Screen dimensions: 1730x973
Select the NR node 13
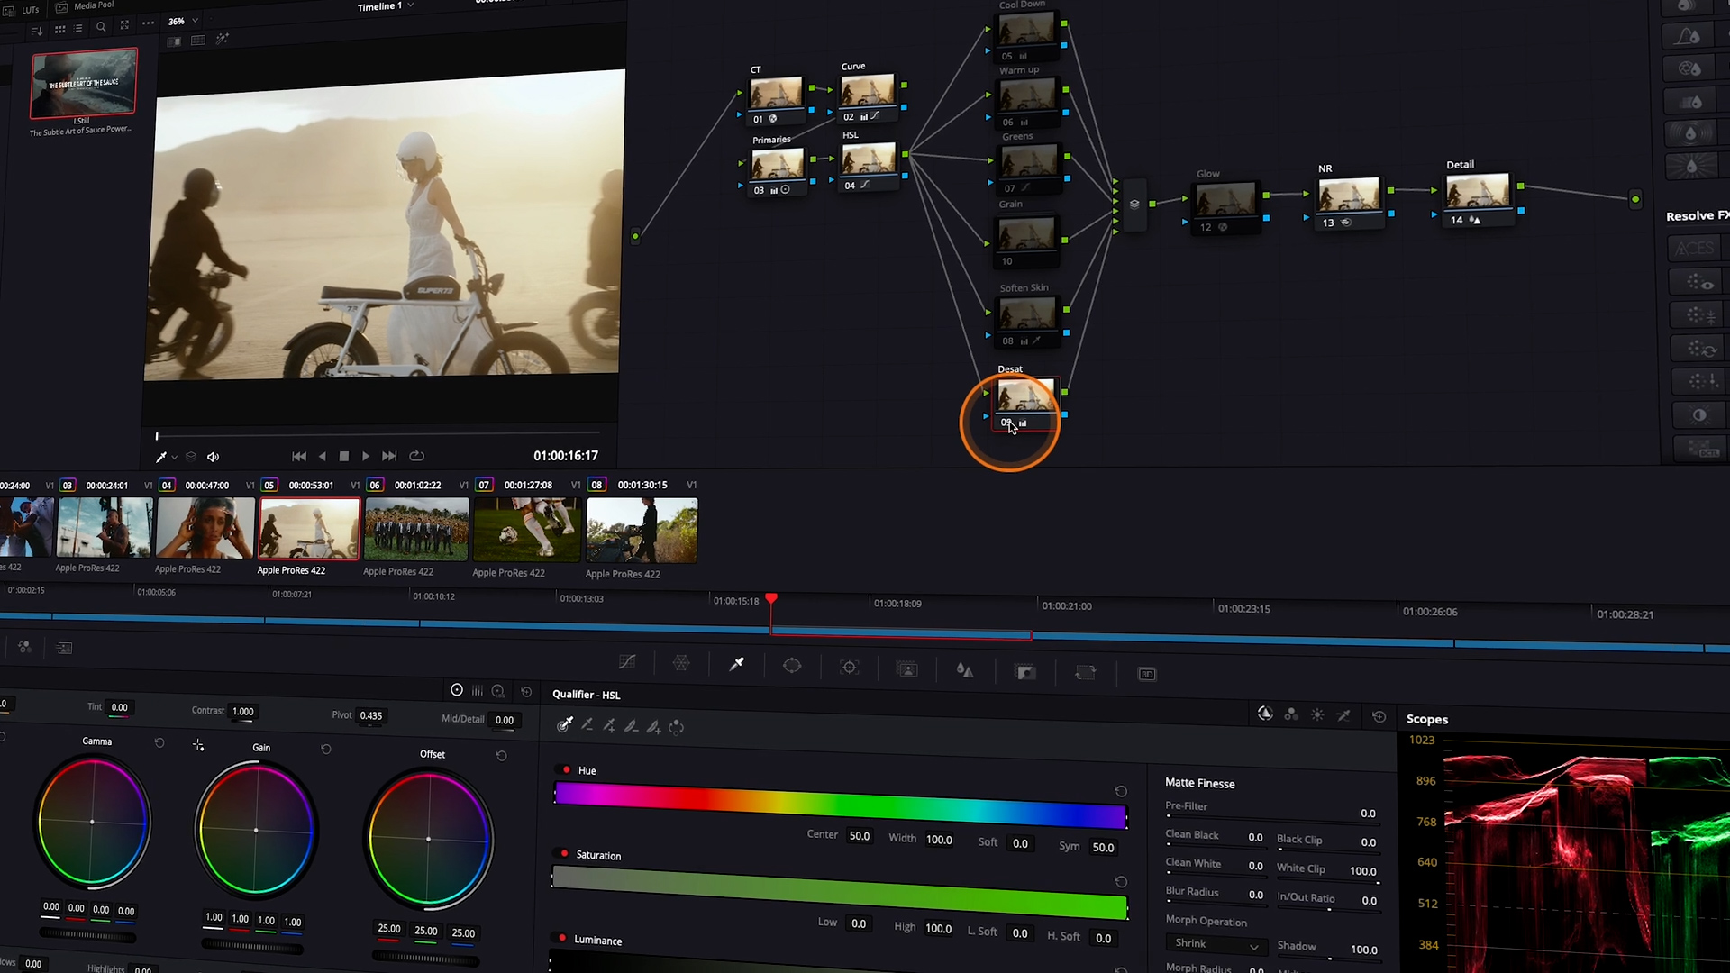1349,203
